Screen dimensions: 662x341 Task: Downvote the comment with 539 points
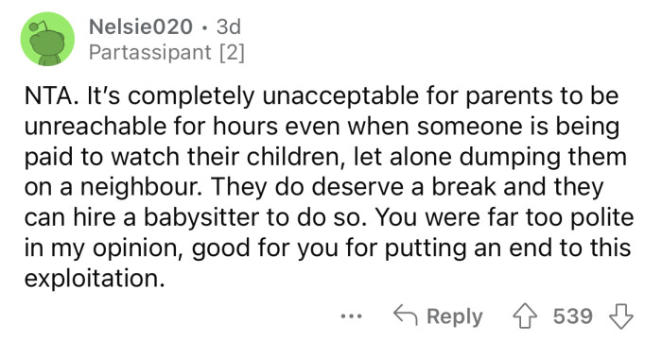(622, 317)
